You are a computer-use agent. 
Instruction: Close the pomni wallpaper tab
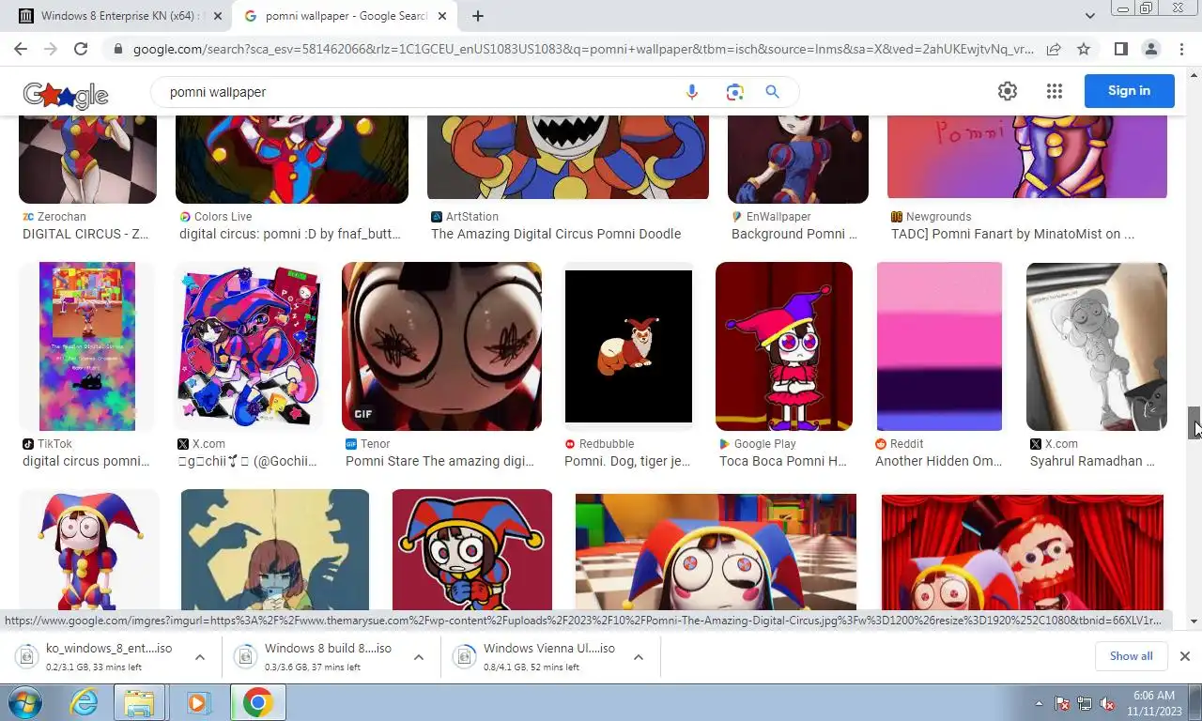[440, 16]
